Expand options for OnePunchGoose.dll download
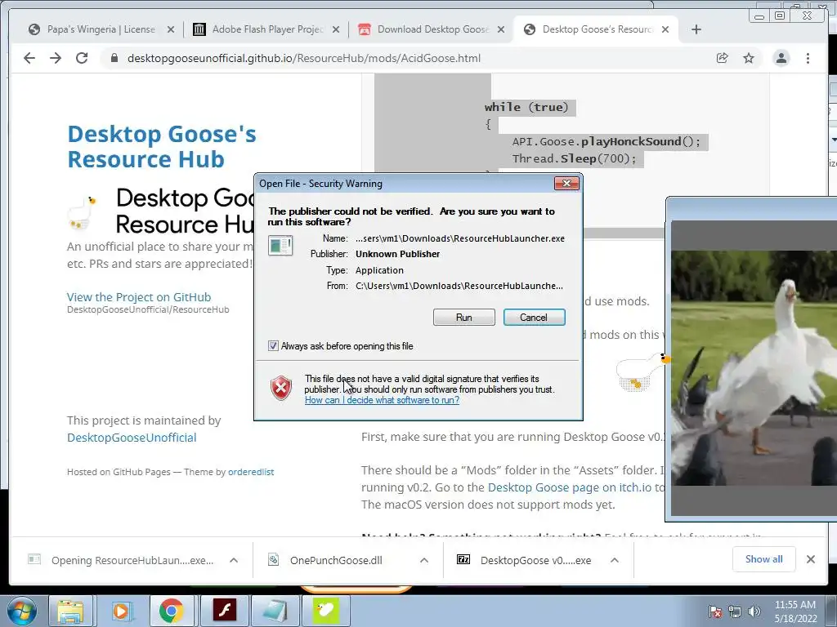 pos(424,560)
